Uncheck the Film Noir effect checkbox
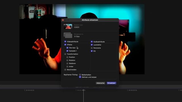Viewport: 182px width, 102px height. (x=67, y=48)
